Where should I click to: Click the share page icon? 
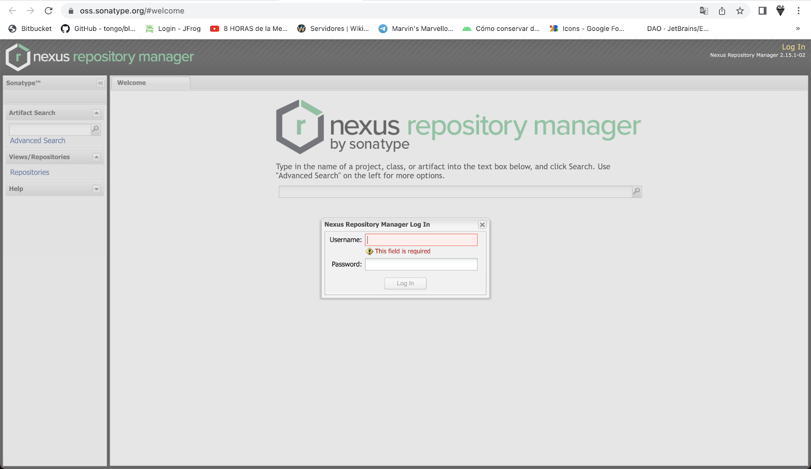click(x=722, y=11)
